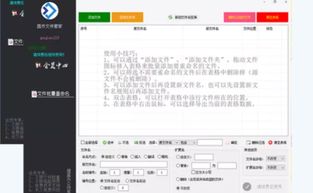Click the orange 添加文件夹 button

pos(127,17)
